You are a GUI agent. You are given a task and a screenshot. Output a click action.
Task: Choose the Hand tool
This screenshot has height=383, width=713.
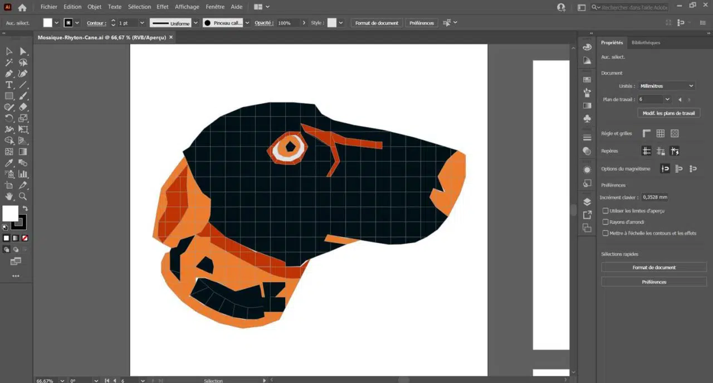(9, 196)
